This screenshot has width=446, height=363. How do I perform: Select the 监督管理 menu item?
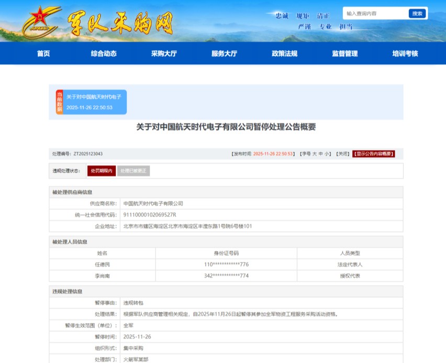[344, 53]
